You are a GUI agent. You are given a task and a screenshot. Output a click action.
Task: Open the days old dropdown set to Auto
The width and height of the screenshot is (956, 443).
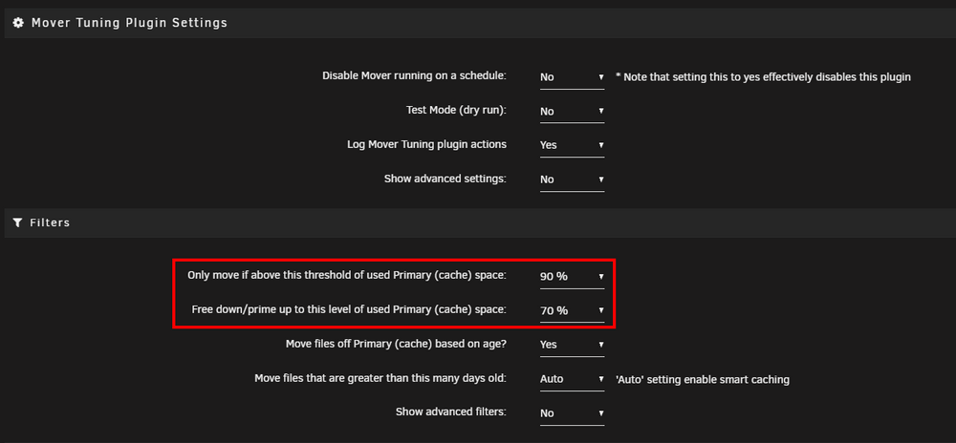[x=572, y=379]
